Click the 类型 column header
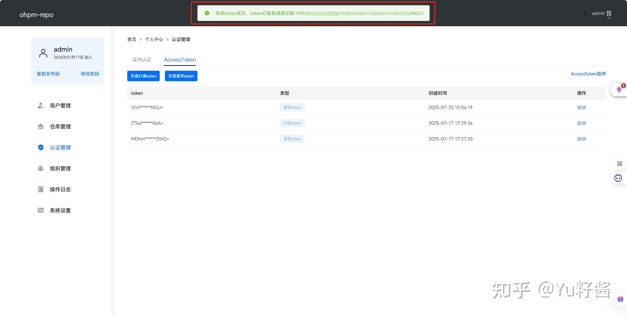627x315 pixels. (x=285, y=93)
